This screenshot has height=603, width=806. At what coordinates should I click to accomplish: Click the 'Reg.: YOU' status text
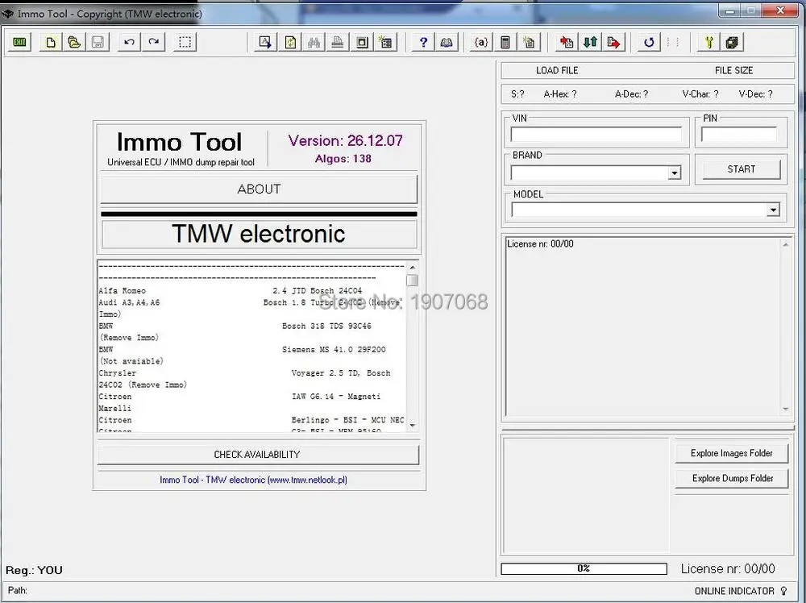(x=34, y=570)
